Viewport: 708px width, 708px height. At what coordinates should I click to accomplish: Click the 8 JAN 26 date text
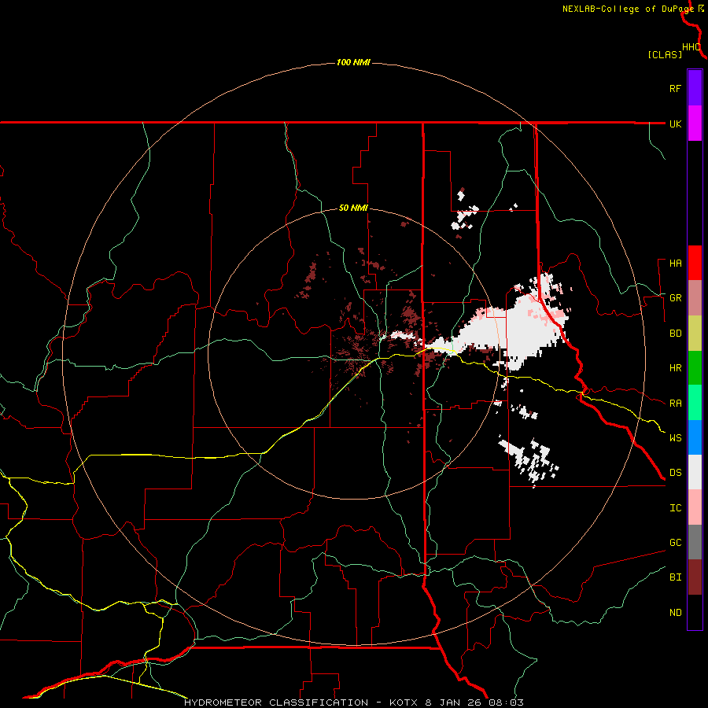(453, 702)
